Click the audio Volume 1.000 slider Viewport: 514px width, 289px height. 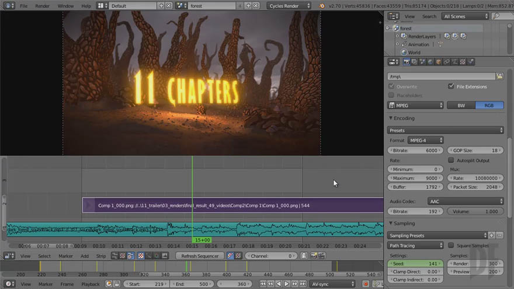tap(475, 211)
